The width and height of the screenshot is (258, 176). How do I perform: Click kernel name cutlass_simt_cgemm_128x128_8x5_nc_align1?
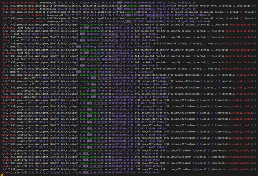(51, 88)
